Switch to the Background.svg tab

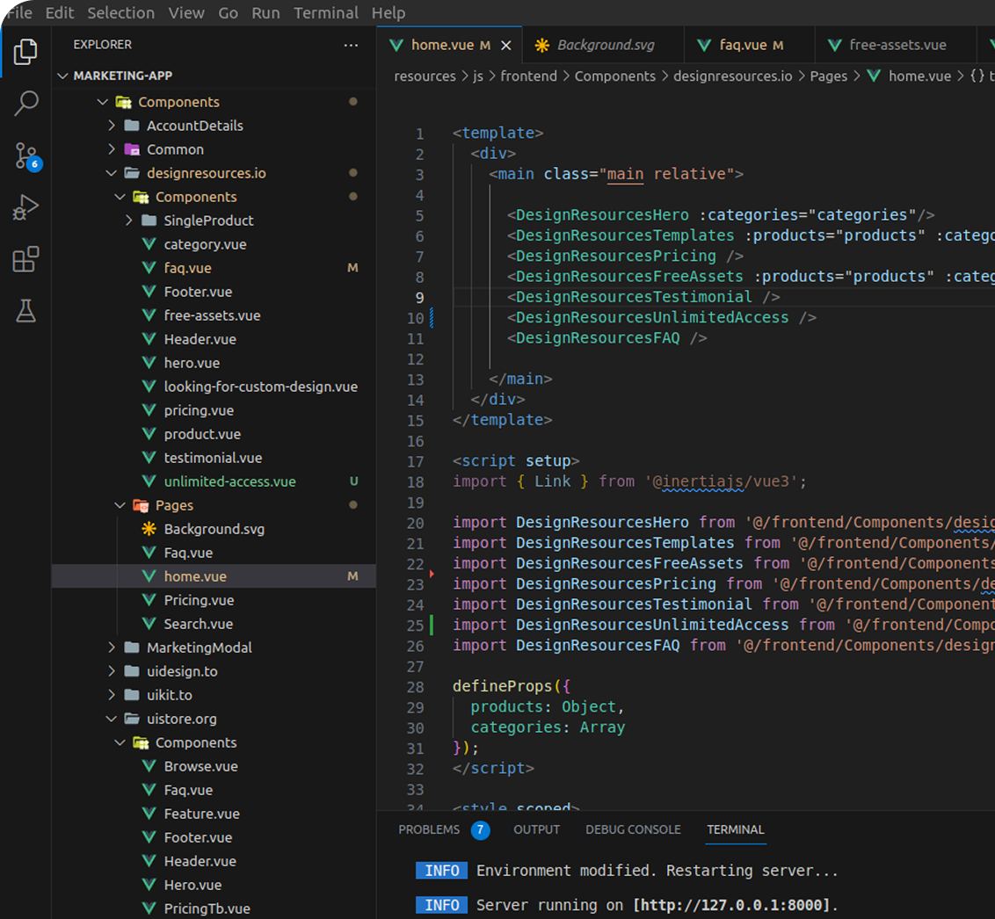tap(594, 45)
